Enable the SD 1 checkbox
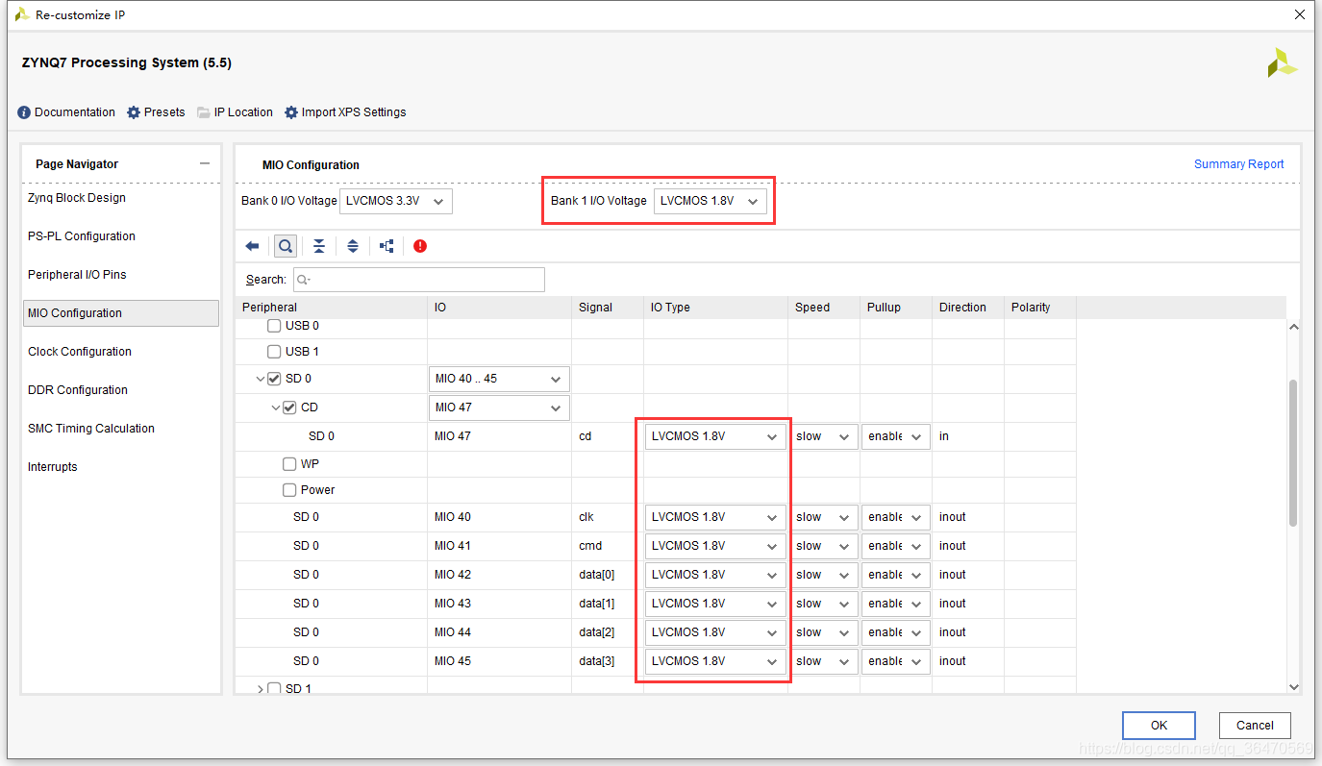The image size is (1322, 766). (x=274, y=689)
